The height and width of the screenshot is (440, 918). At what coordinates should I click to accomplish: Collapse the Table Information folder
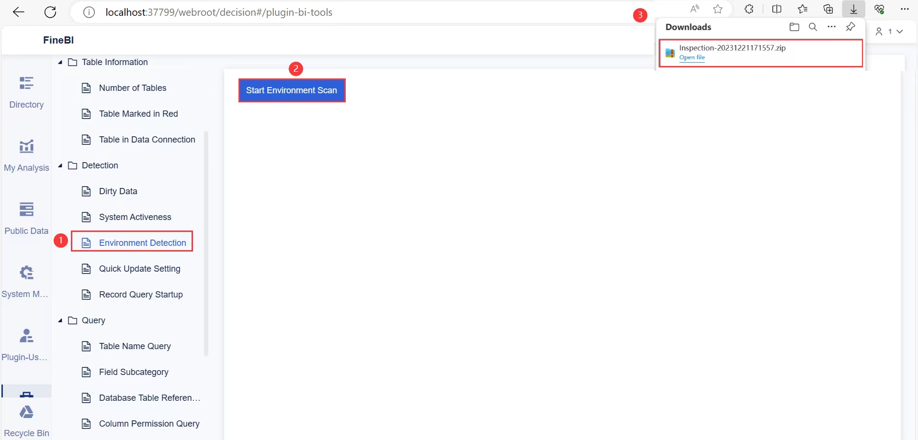60,62
